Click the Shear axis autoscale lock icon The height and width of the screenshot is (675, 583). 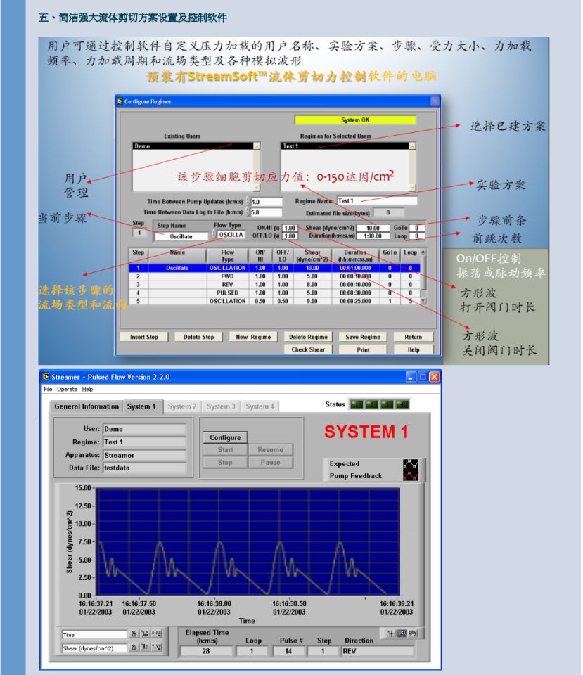[x=133, y=648]
